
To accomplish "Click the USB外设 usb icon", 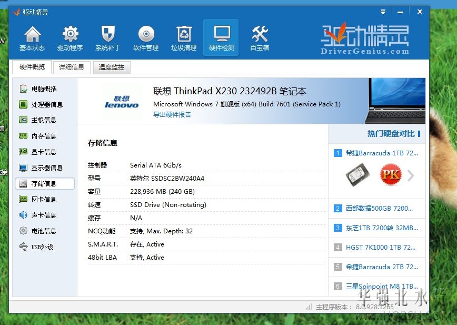I will pos(23,247).
